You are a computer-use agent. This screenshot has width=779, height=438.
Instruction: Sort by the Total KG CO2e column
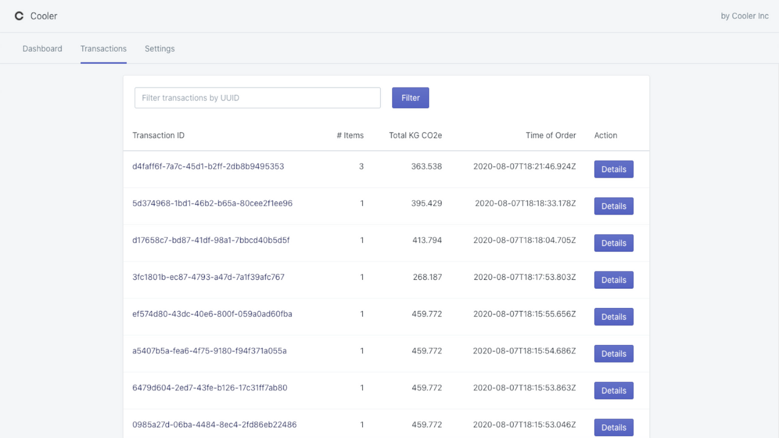pyautogui.click(x=415, y=135)
